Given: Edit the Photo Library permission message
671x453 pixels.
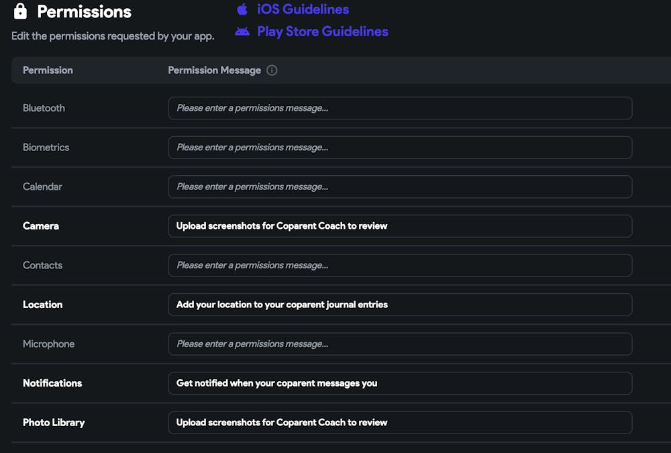Looking at the screenshot, I should point(400,422).
